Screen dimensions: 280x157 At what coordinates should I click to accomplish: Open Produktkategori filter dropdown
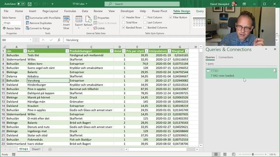pos(112,51)
